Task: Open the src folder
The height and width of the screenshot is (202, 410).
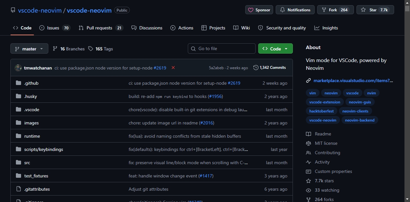Action: point(27,163)
